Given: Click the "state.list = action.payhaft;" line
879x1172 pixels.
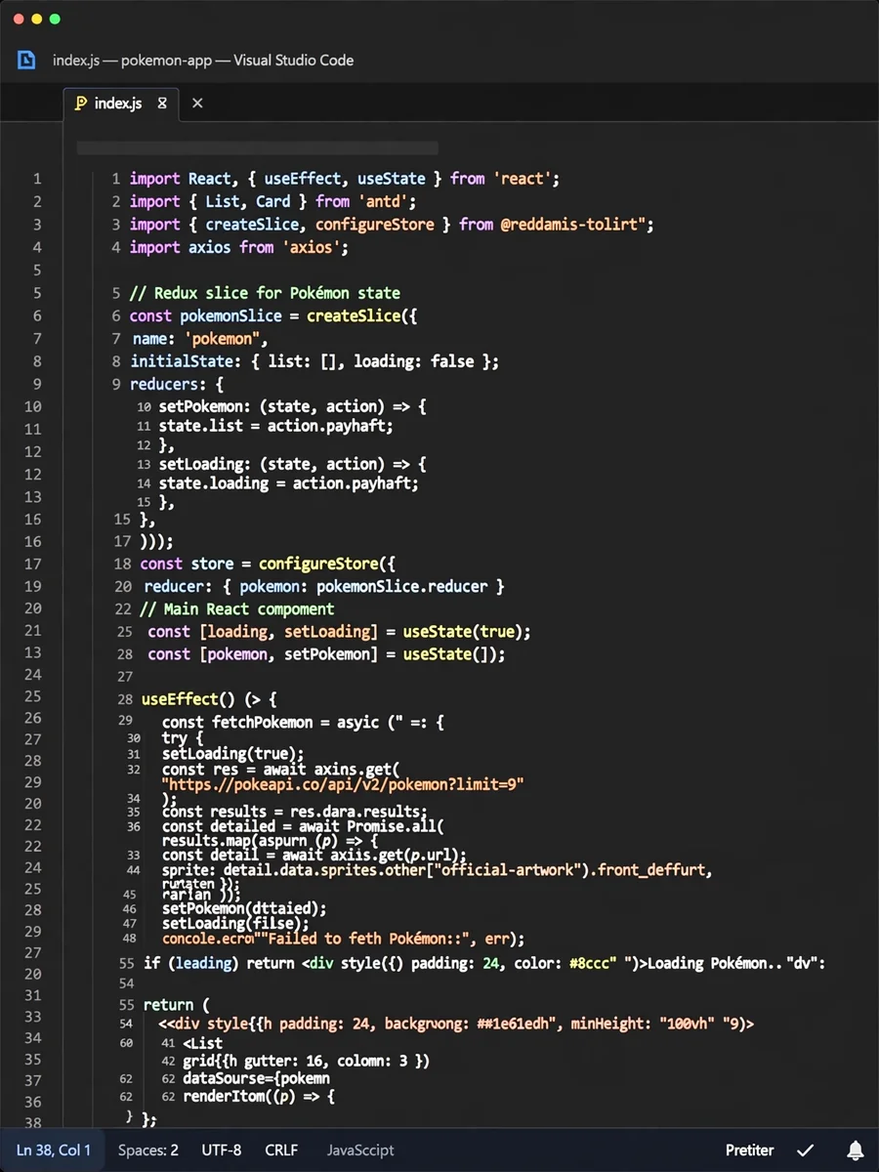Looking at the screenshot, I should tap(276, 426).
